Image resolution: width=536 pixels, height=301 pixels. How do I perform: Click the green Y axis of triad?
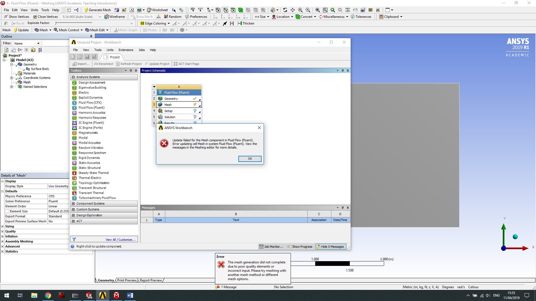click(504, 235)
